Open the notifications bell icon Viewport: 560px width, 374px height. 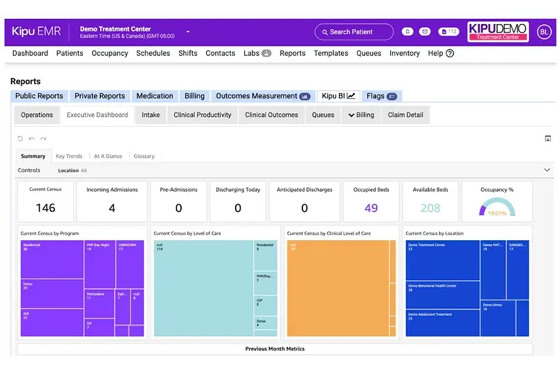(407, 32)
